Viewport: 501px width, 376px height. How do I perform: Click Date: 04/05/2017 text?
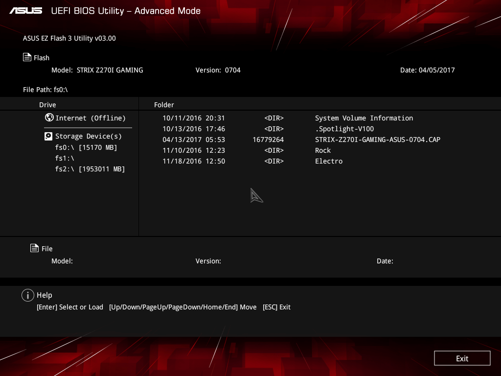427,70
